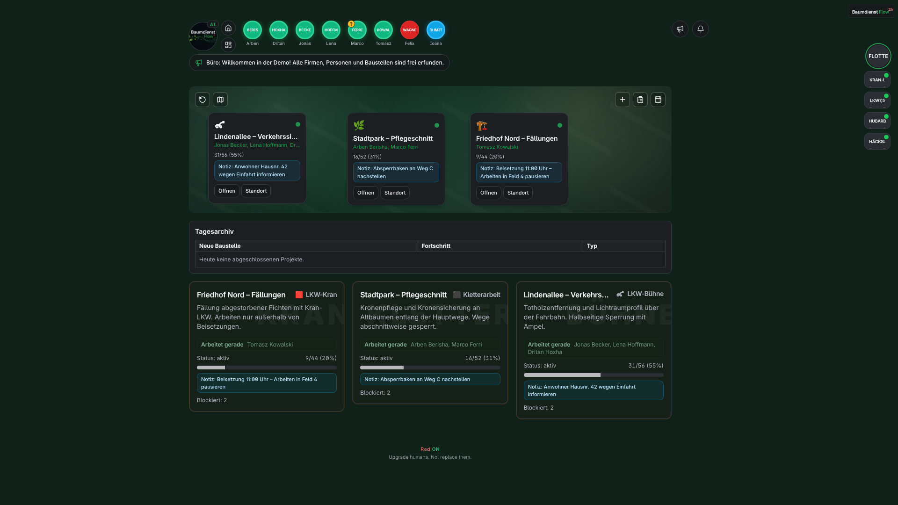
Task: Open the megaphone announcements button
Action: click(x=680, y=29)
